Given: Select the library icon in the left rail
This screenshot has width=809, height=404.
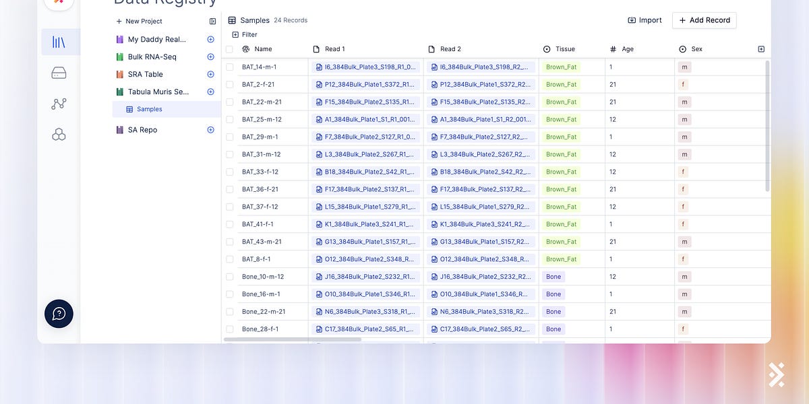Looking at the screenshot, I should (59, 41).
